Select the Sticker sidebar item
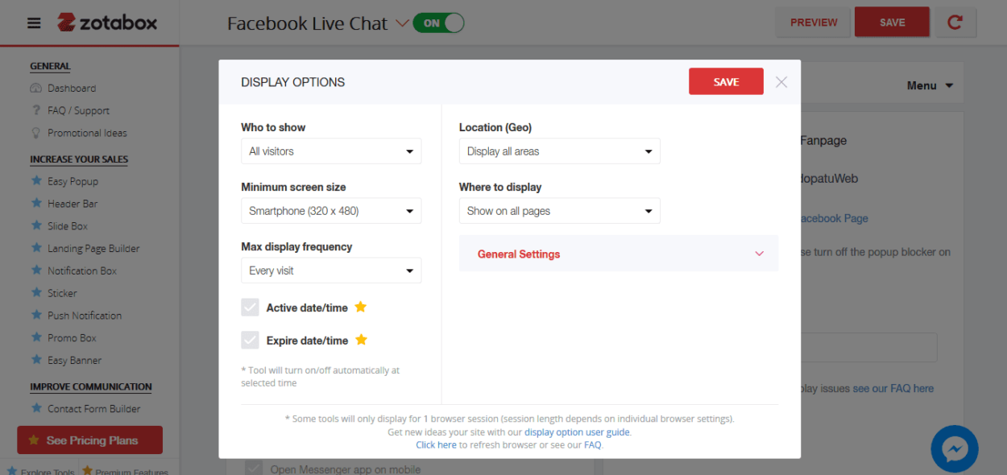1007x475 pixels. pyautogui.click(x=62, y=293)
